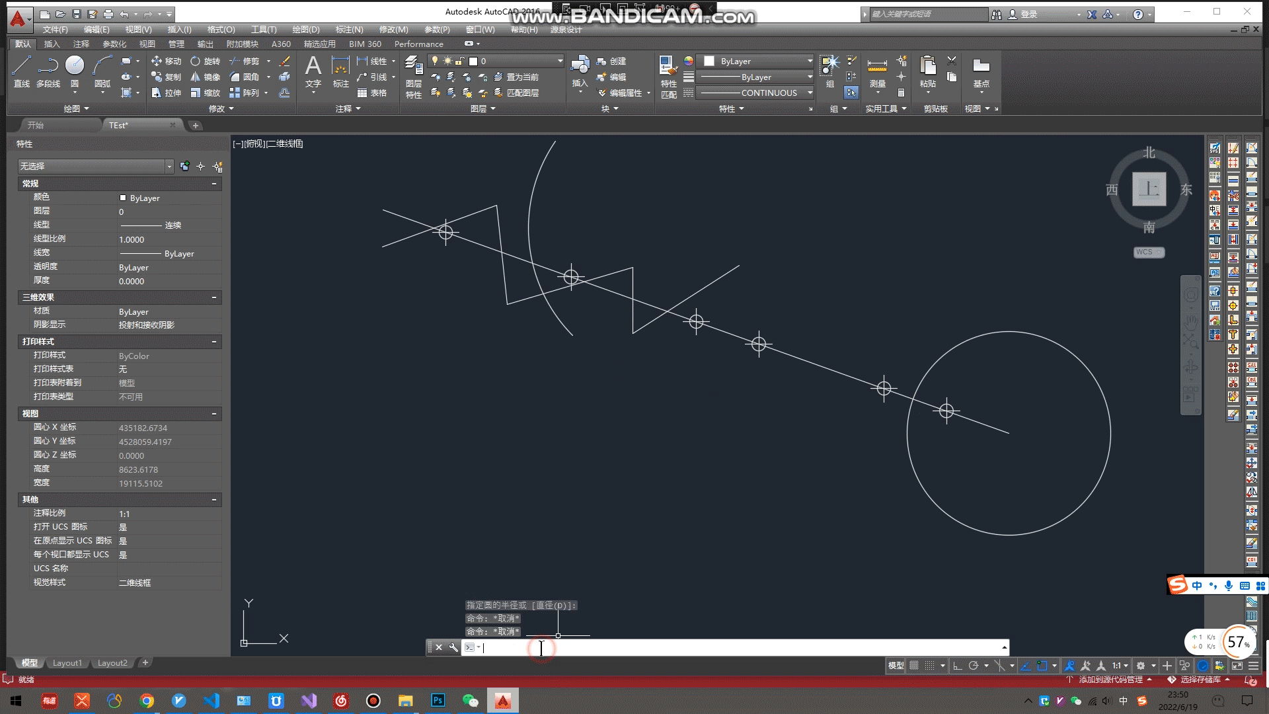Click the Move (移动) tool
Viewport: 1269px width, 714px height.
coord(166,61)
